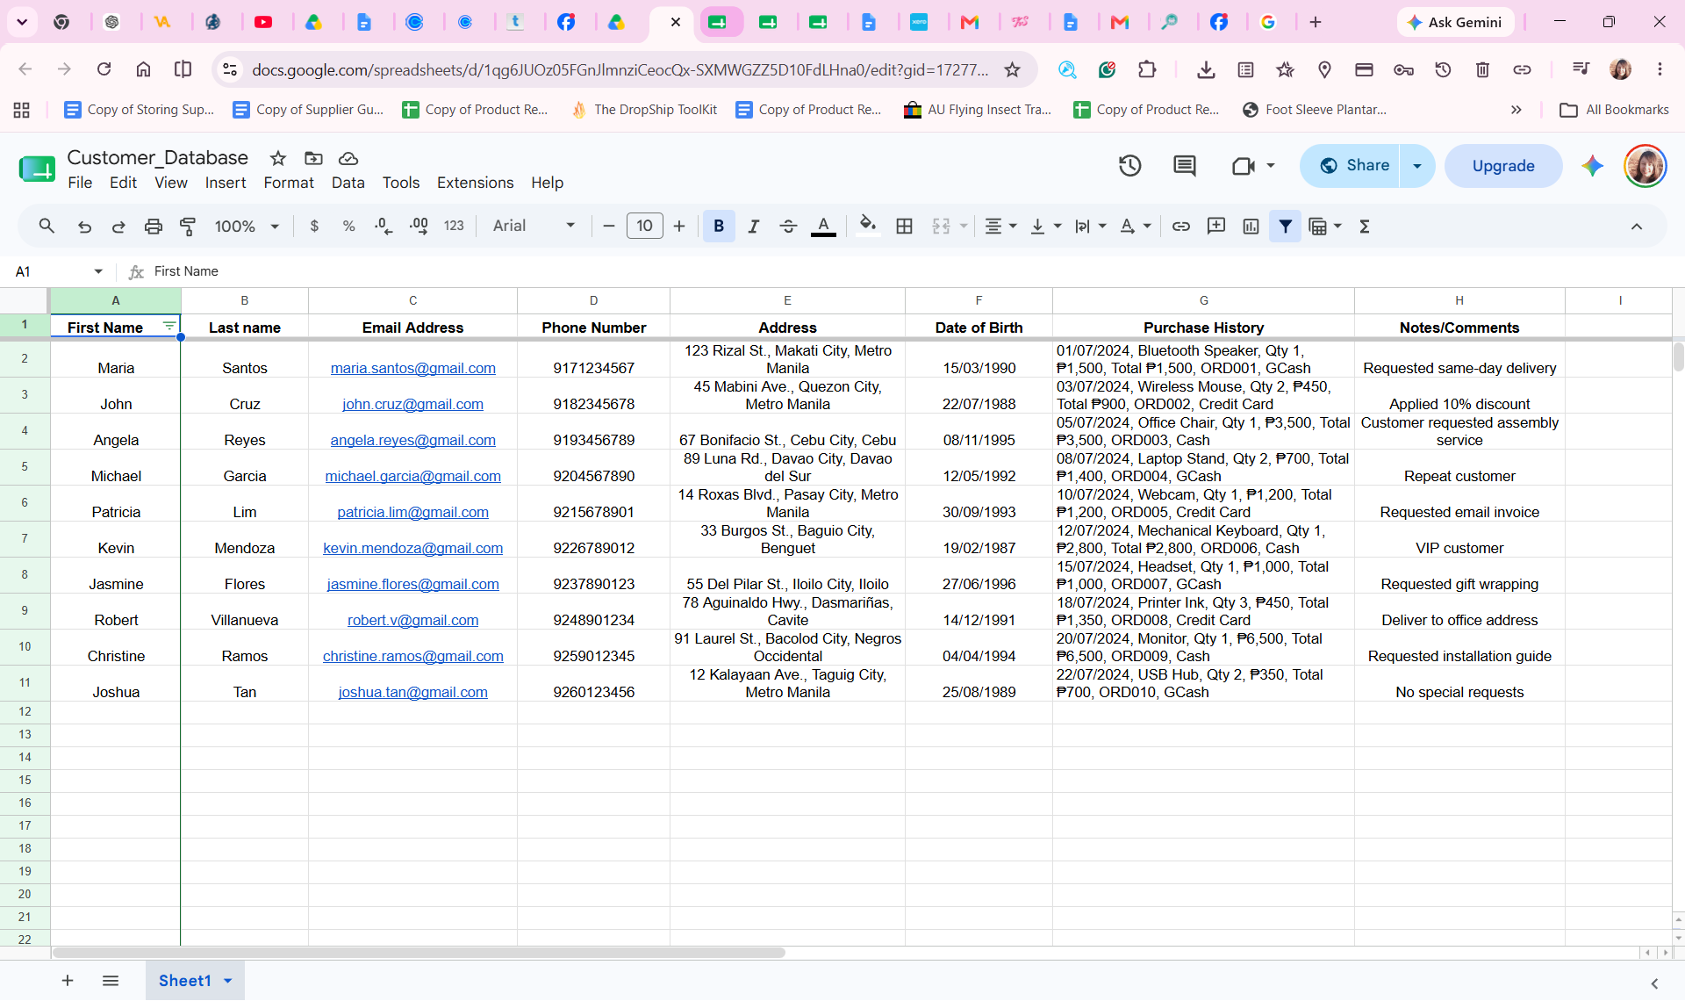
Task: Open the Format menu
Action: [288, 183]
